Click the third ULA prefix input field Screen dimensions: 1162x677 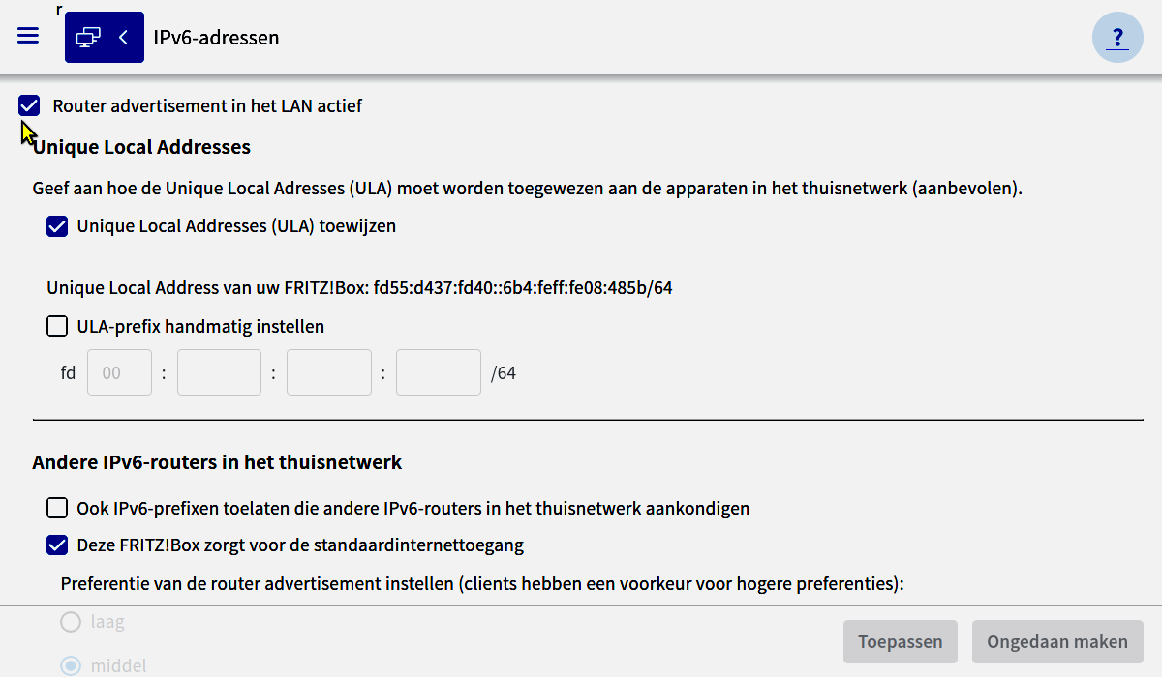[329, 372]
